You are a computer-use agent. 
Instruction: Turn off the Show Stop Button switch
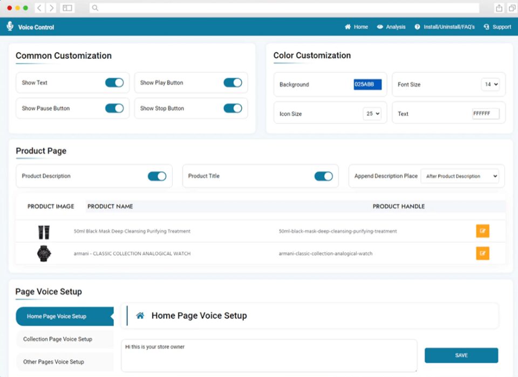click(x=233, y=108)
